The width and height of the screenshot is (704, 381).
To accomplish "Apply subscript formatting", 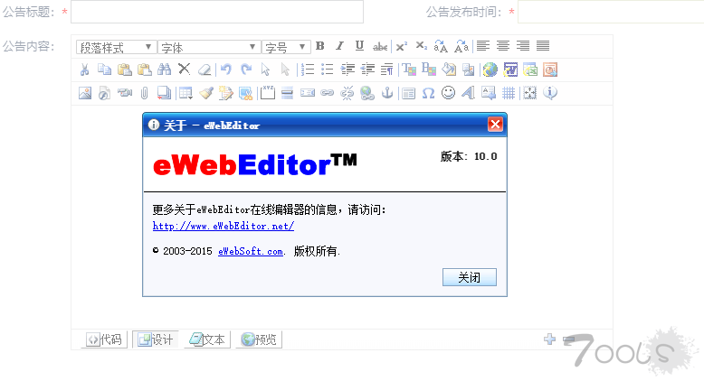I will tap(421, 46).
